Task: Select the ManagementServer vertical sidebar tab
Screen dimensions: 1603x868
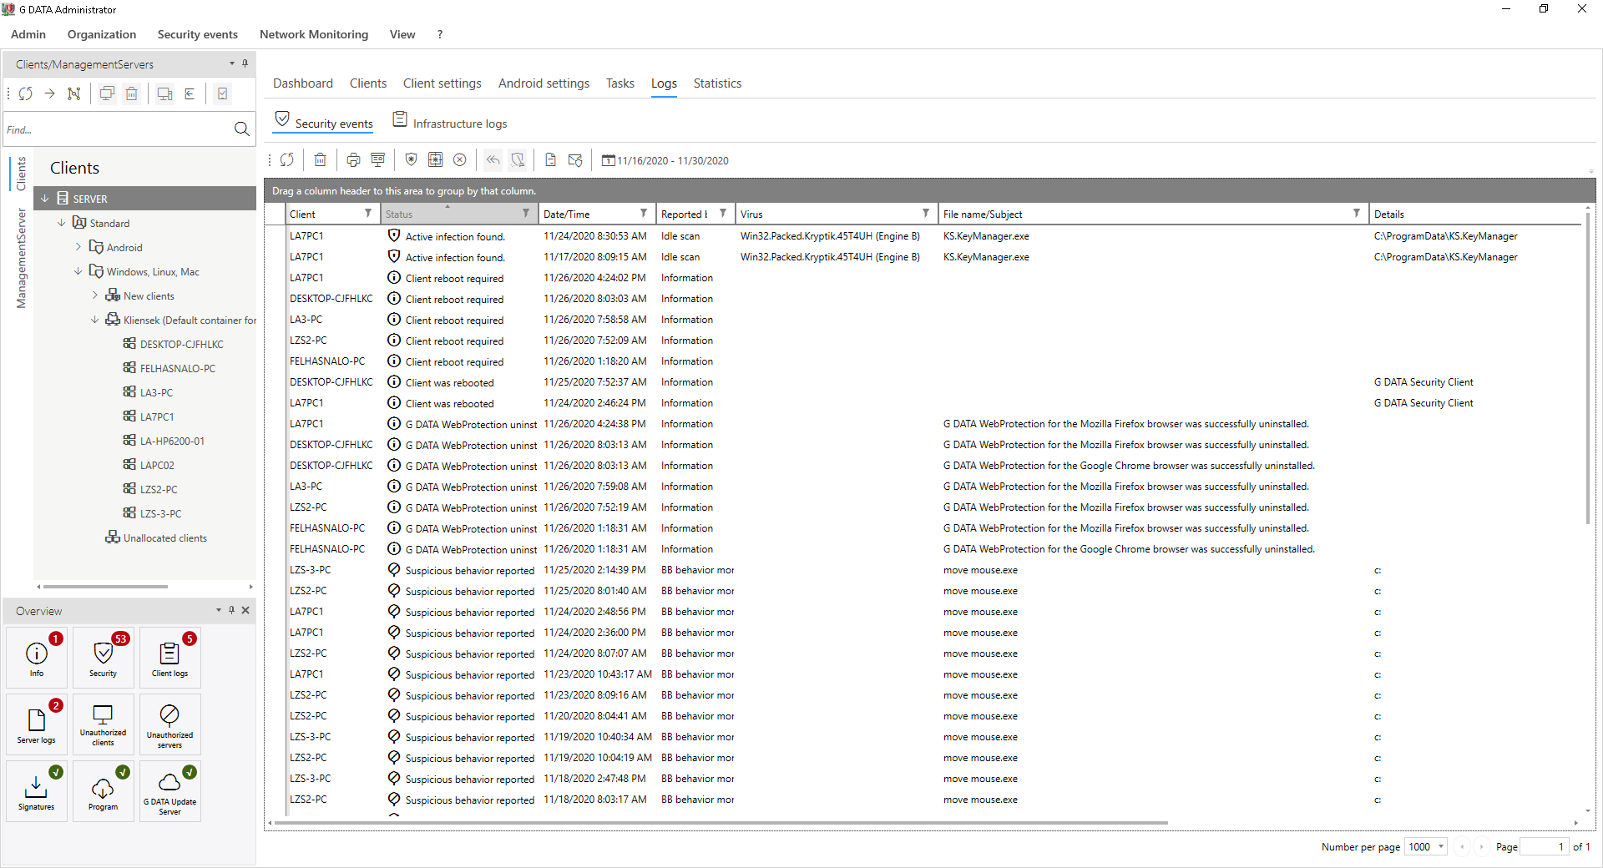Action: (22, 258)
